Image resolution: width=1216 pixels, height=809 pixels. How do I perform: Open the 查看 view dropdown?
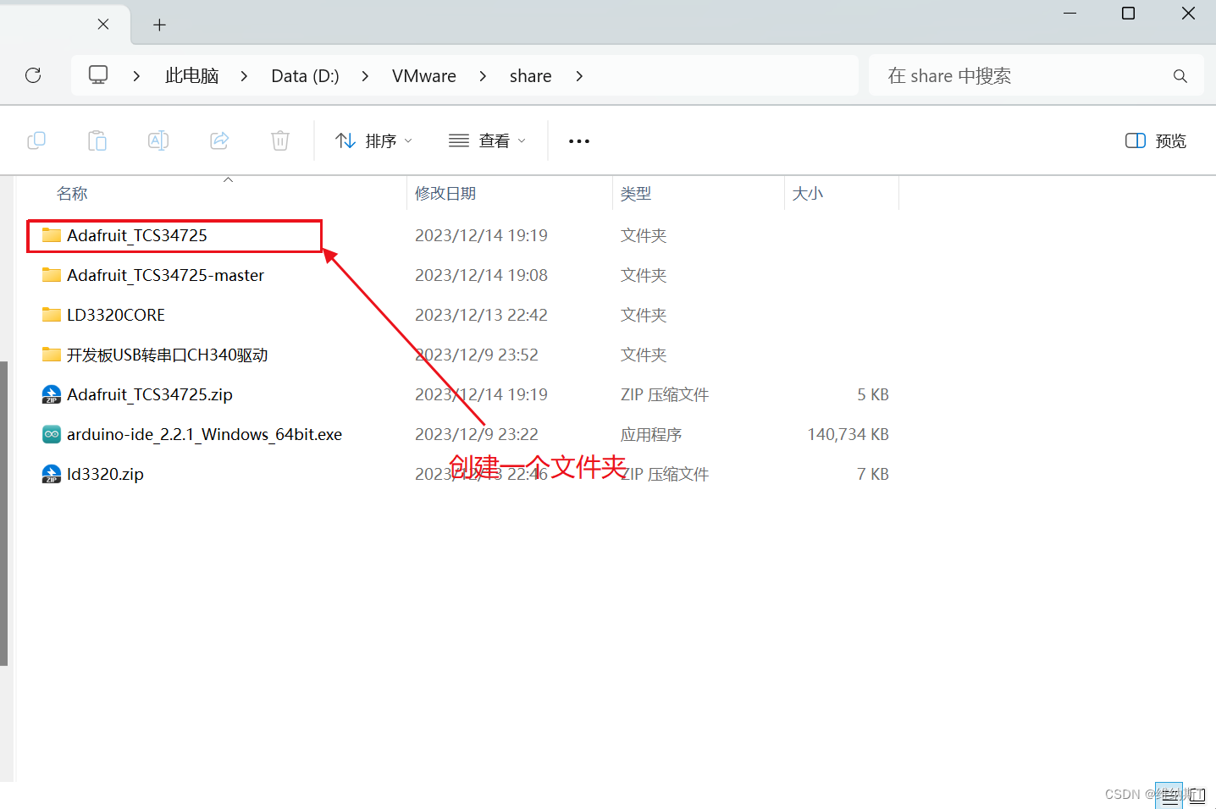click(487, 141)
